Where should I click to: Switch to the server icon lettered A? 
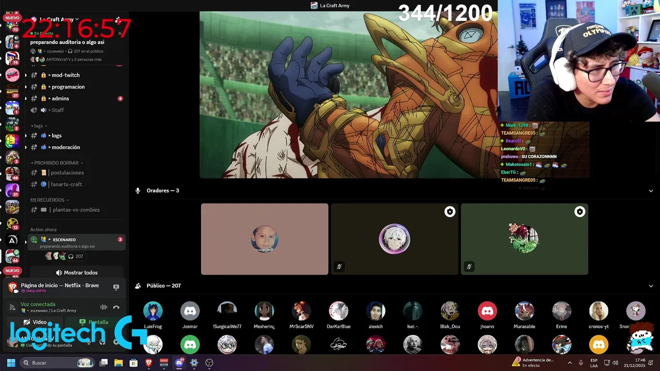[x=12, y=240]
